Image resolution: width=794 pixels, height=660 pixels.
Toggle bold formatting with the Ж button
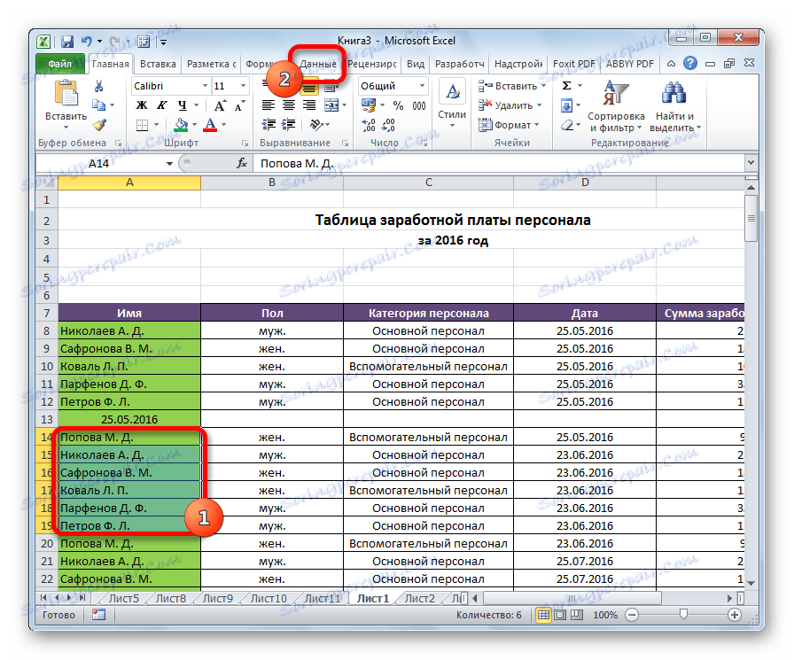click(x=140, y=105)
